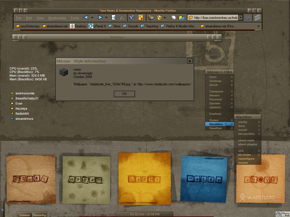Open the Firefox & Mozilla Infor... bookmark folder
Viewport: 290px width, 217px height.
coord(179,26)
